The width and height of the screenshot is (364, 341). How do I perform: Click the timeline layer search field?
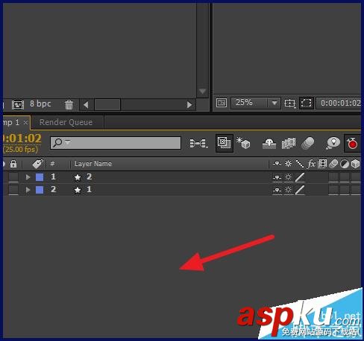coord(116,143)
